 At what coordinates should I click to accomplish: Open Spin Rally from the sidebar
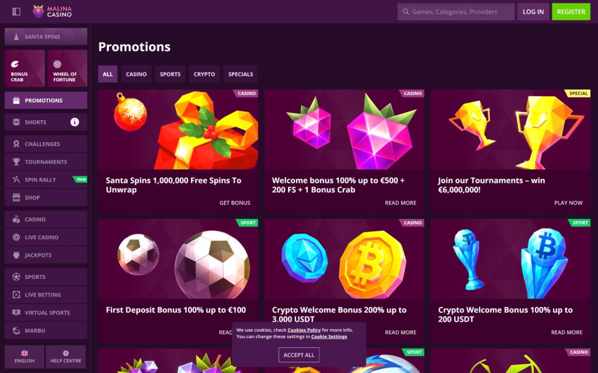tap(46, 180)
